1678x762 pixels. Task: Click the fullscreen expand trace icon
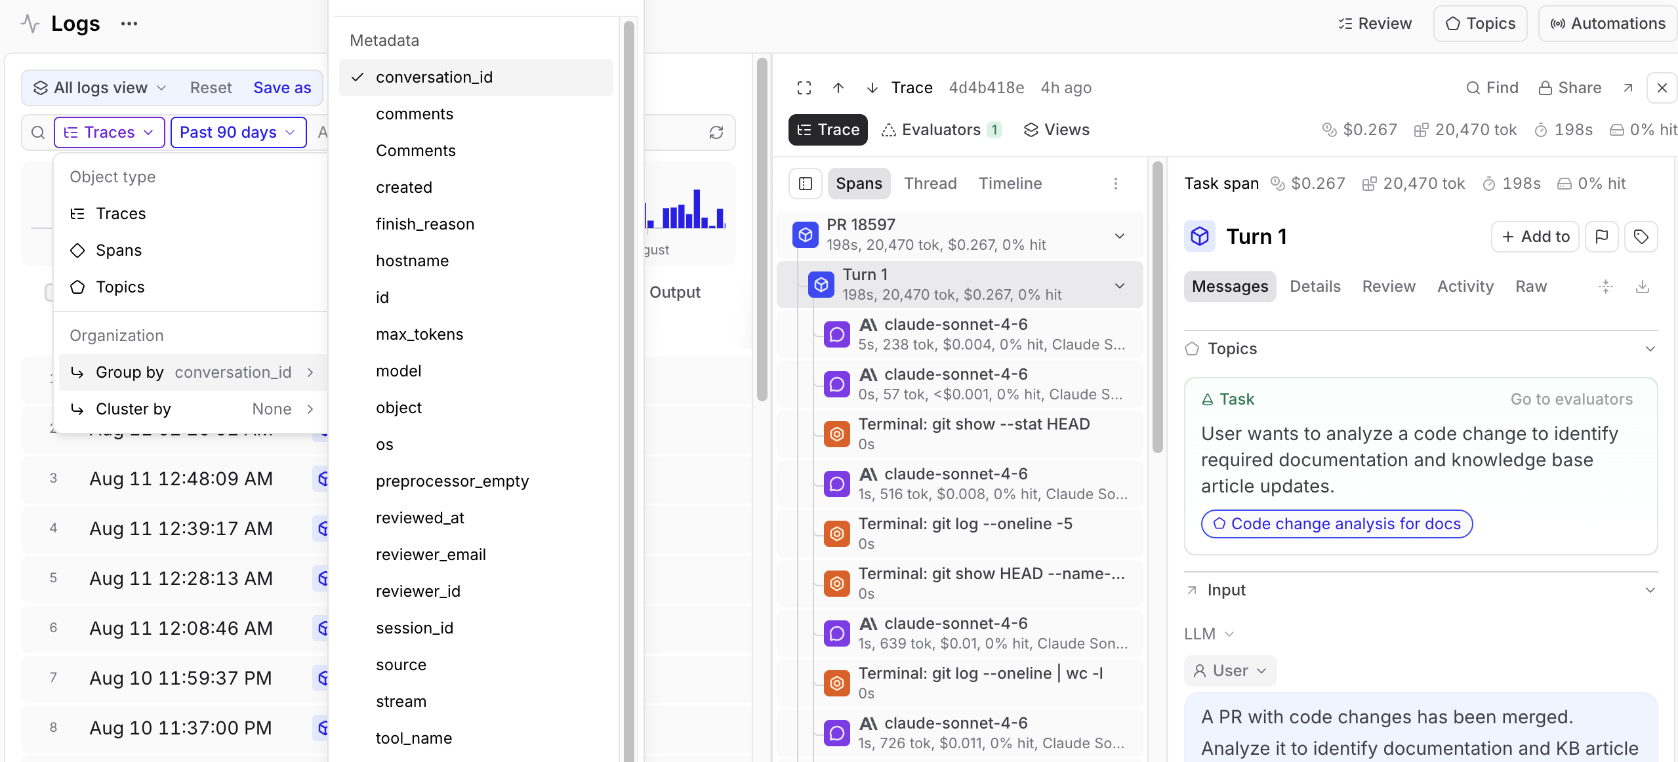tap(804, 88)
